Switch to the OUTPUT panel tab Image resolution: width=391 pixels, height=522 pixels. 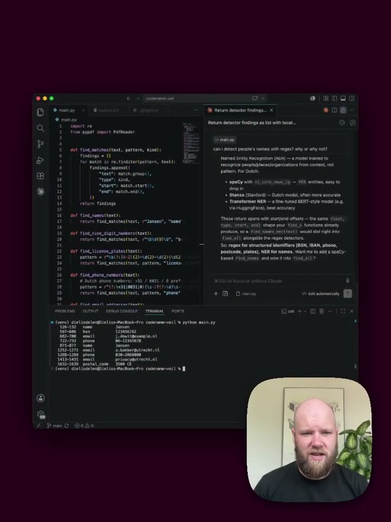pos(90,311)
